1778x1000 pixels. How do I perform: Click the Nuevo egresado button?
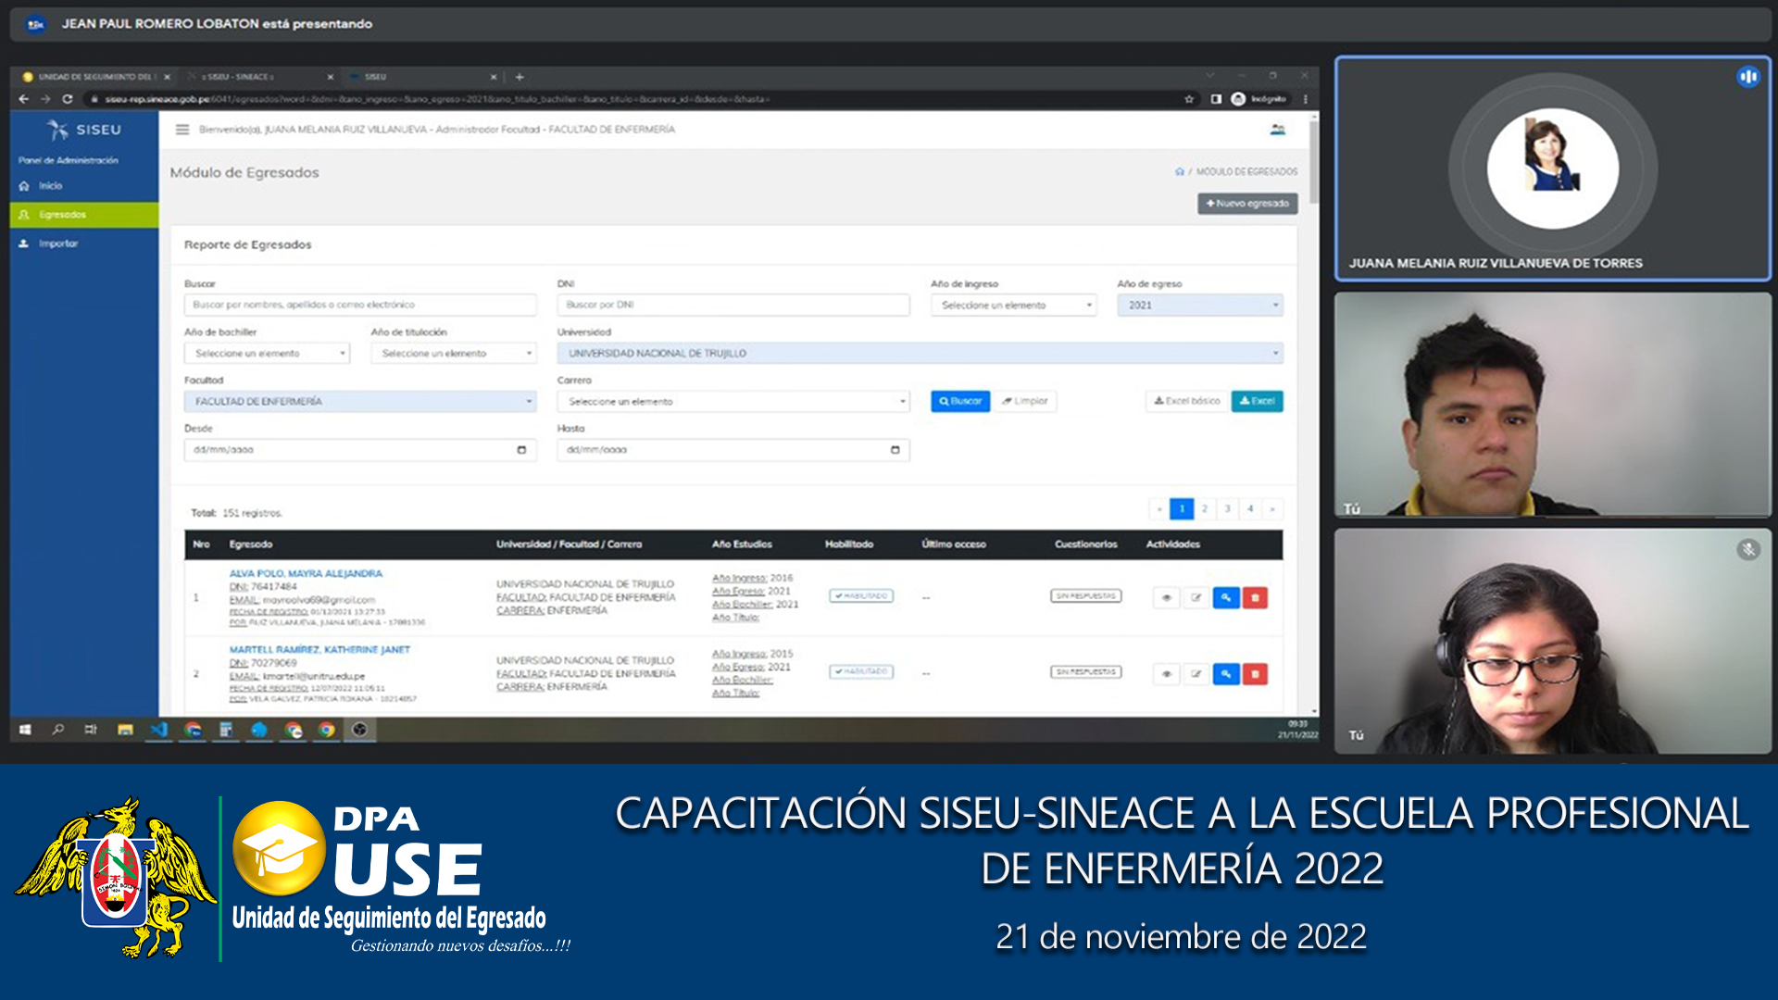click(1246, 204)
